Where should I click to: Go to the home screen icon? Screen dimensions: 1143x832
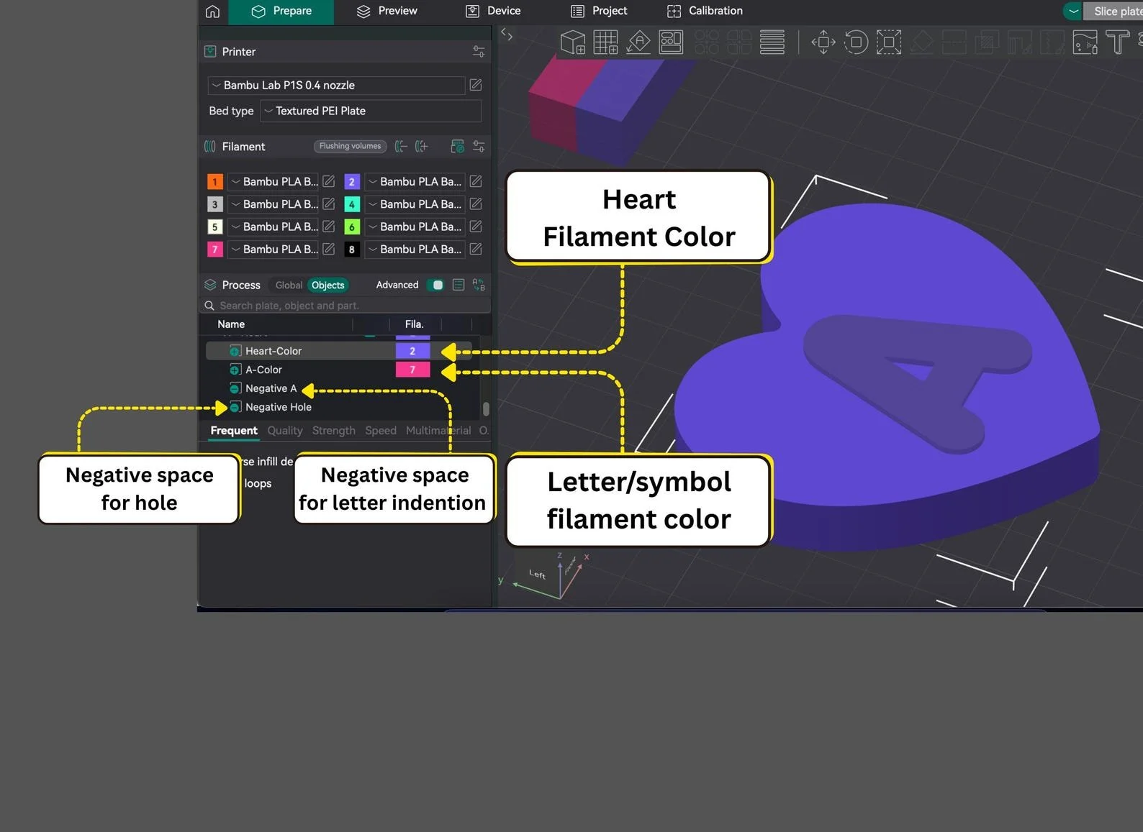(212, 12)
